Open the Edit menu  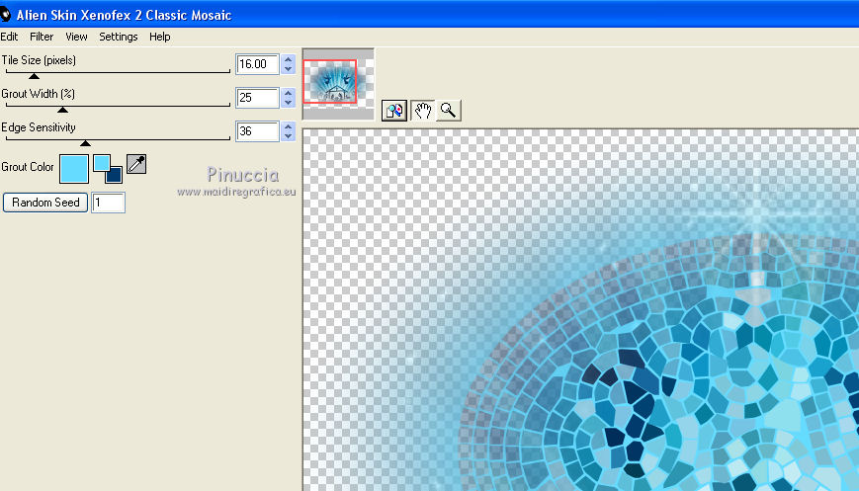9,37
